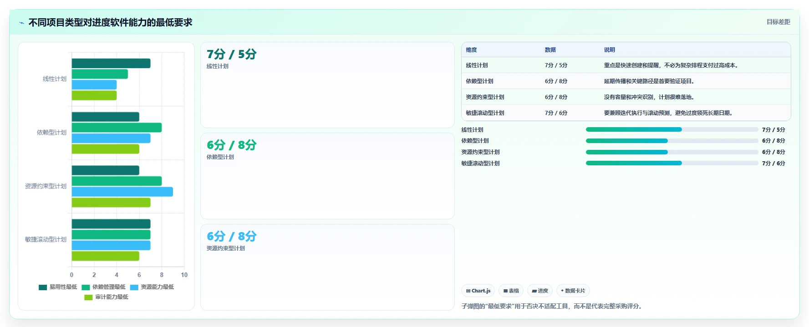Click the description starting with 重点是快速创建和提醒

tap(671, 65)
